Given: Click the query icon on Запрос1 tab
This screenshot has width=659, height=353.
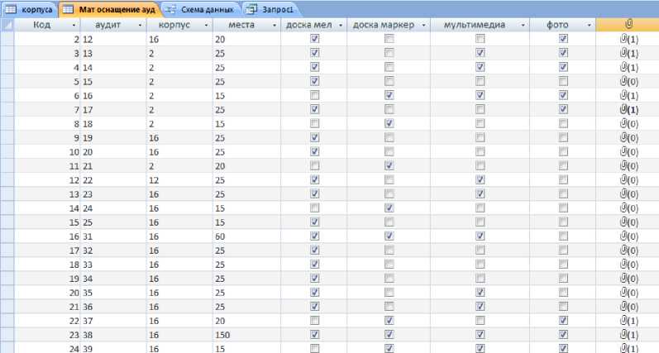Looking at the screenshot, I should point(251,9).
